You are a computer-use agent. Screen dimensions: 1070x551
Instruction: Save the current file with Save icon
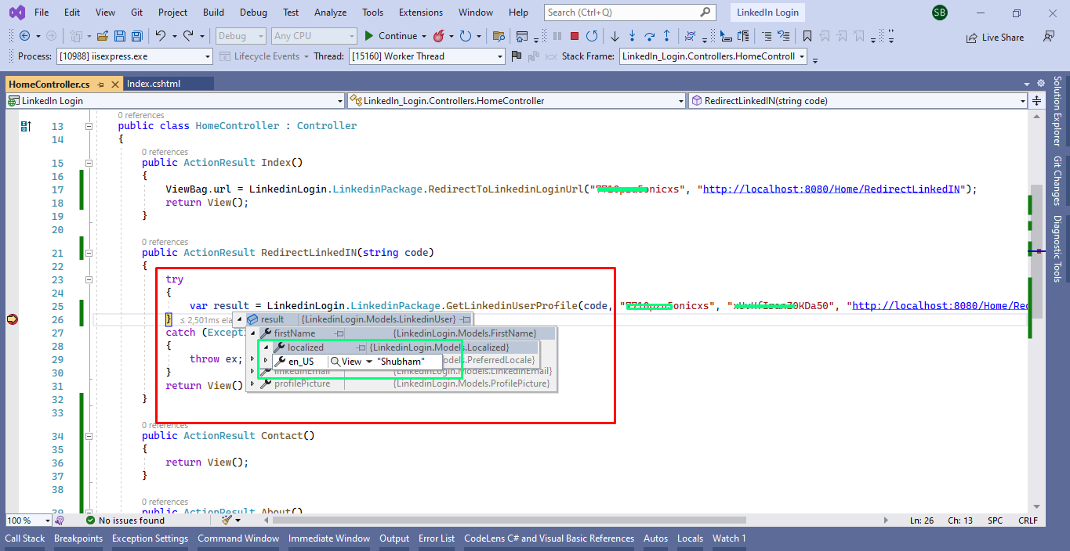pyautogui.click(x=120, y=36)
